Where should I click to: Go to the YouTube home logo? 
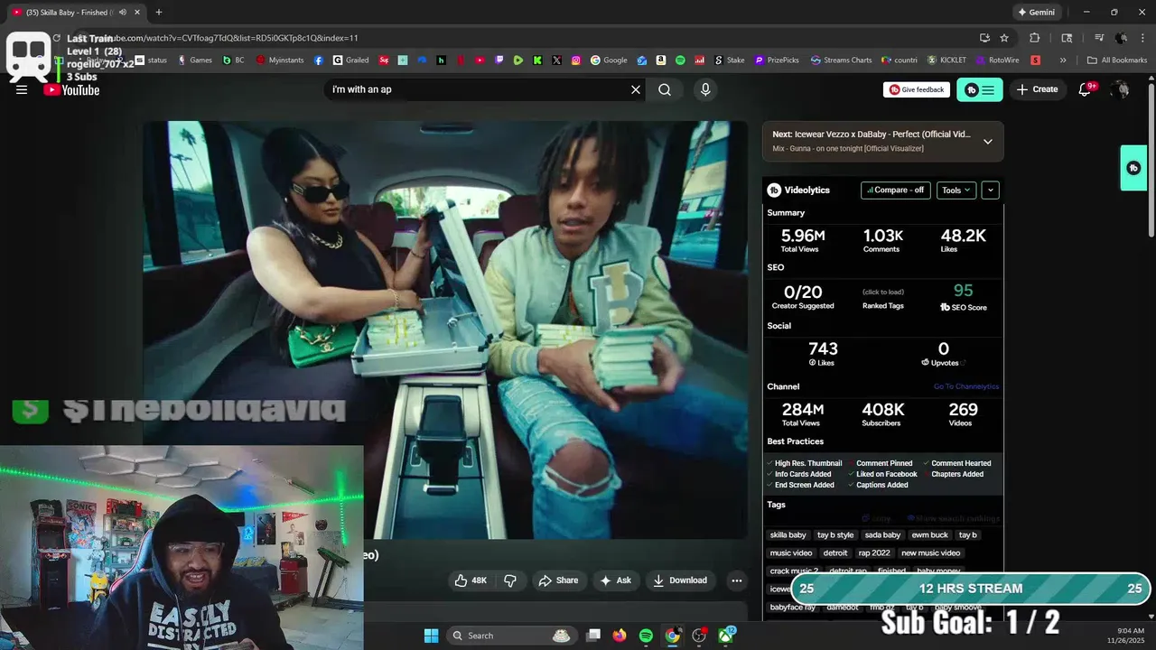(x=71, y=89)
